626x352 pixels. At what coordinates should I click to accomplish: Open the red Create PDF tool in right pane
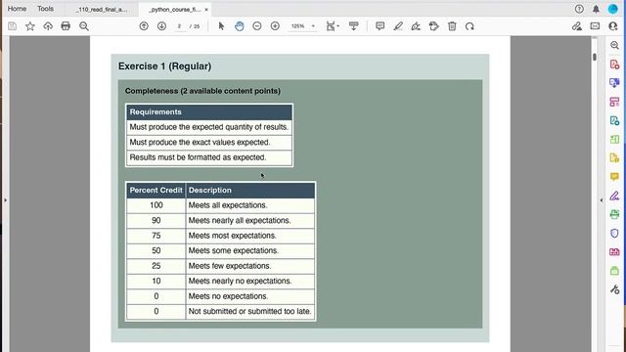click(614, 65)
